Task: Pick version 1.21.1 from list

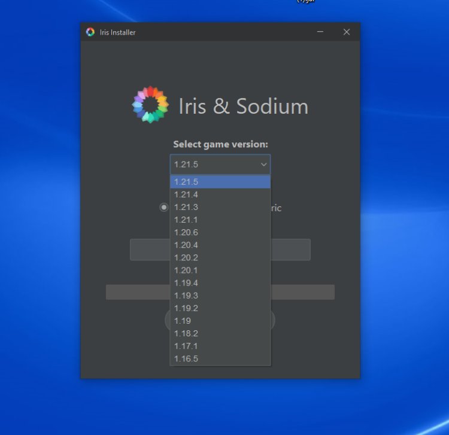Action: coord(220,220)
